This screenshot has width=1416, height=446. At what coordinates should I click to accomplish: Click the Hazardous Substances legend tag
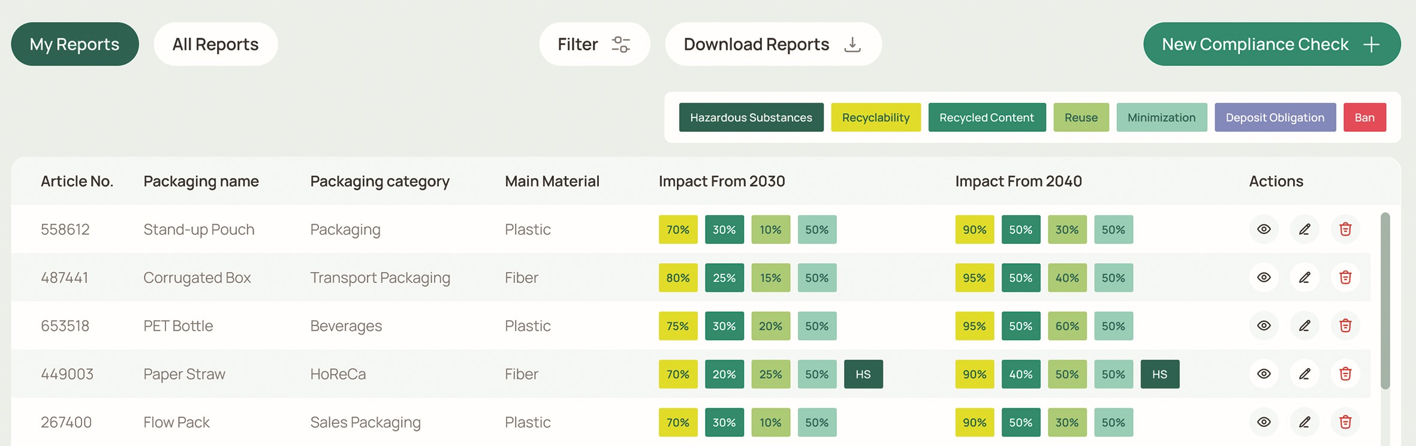tap(751, 117)
